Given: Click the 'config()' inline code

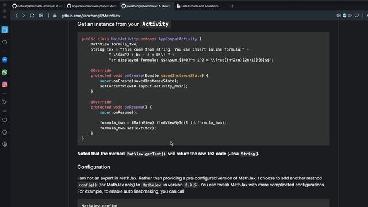Looking at the screenshot, I should (87, 185).
